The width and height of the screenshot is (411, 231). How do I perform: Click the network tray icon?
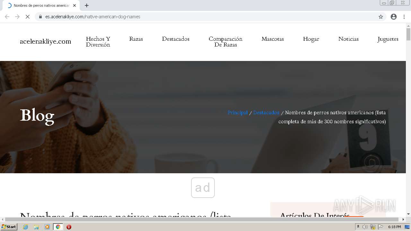click(x=373, y=227)
